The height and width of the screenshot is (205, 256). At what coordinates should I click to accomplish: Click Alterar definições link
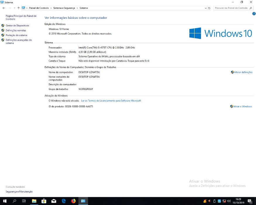tap(243, 72)
